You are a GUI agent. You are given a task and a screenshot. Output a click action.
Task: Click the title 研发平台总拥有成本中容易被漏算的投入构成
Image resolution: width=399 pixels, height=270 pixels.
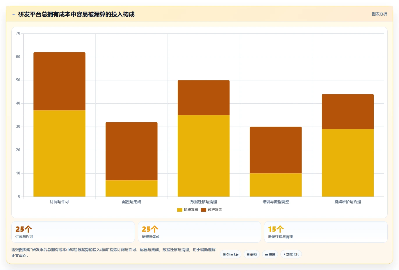tap(76, 14)
